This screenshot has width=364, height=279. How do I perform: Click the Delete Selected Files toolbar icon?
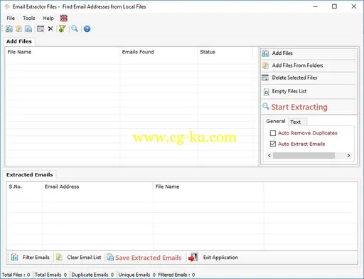tap(41, 28)
